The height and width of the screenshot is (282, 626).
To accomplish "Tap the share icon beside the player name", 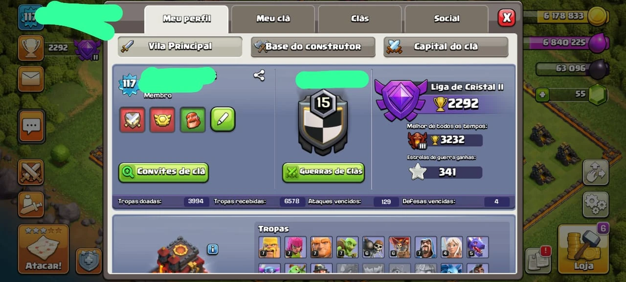I will click(259, 75).
